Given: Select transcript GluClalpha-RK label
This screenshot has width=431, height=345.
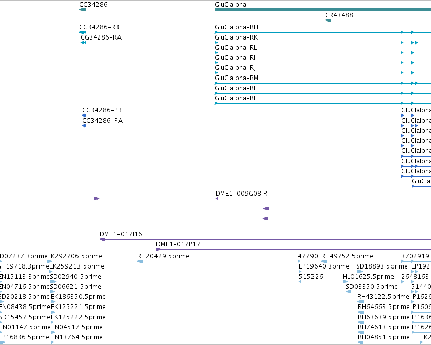Looking at the screenshot, I should pyautogui.click(x=236, y=37).
